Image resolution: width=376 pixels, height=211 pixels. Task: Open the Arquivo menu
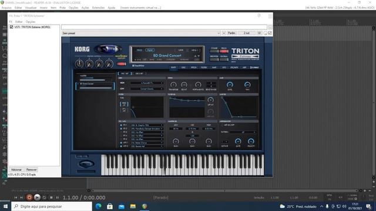pyautogui.click(x=6, y=8)
